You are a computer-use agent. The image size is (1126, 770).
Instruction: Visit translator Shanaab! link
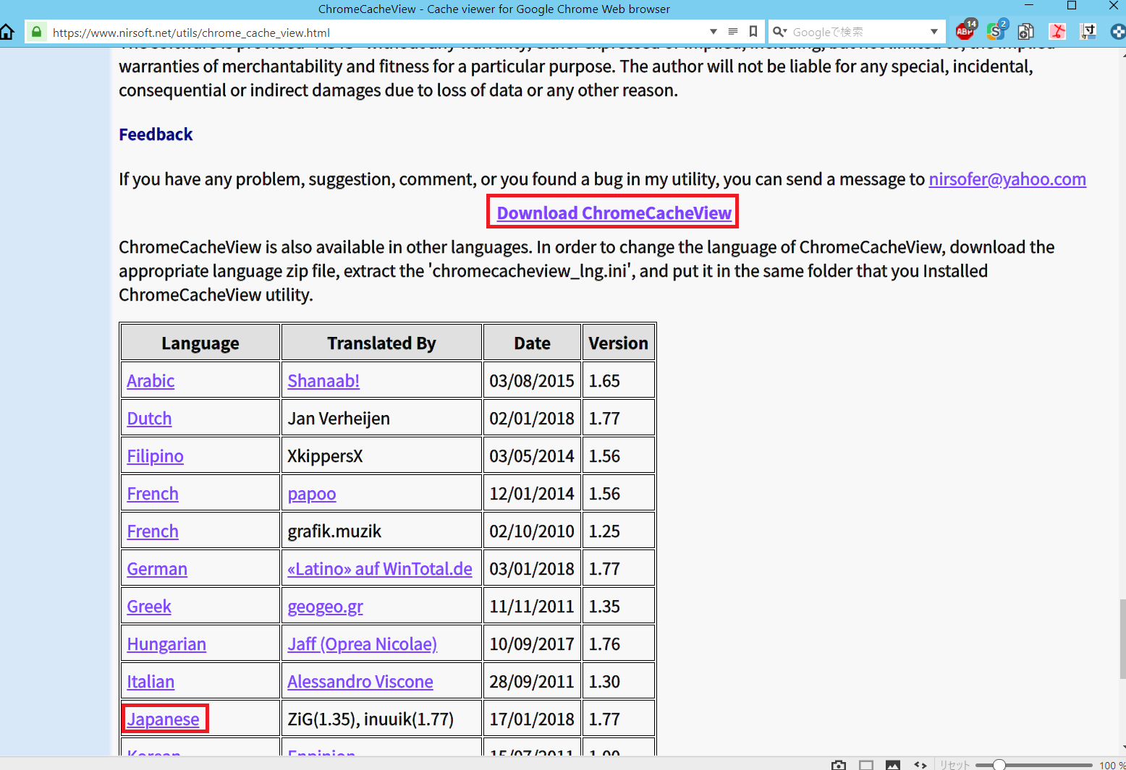[x=323, y=381]
